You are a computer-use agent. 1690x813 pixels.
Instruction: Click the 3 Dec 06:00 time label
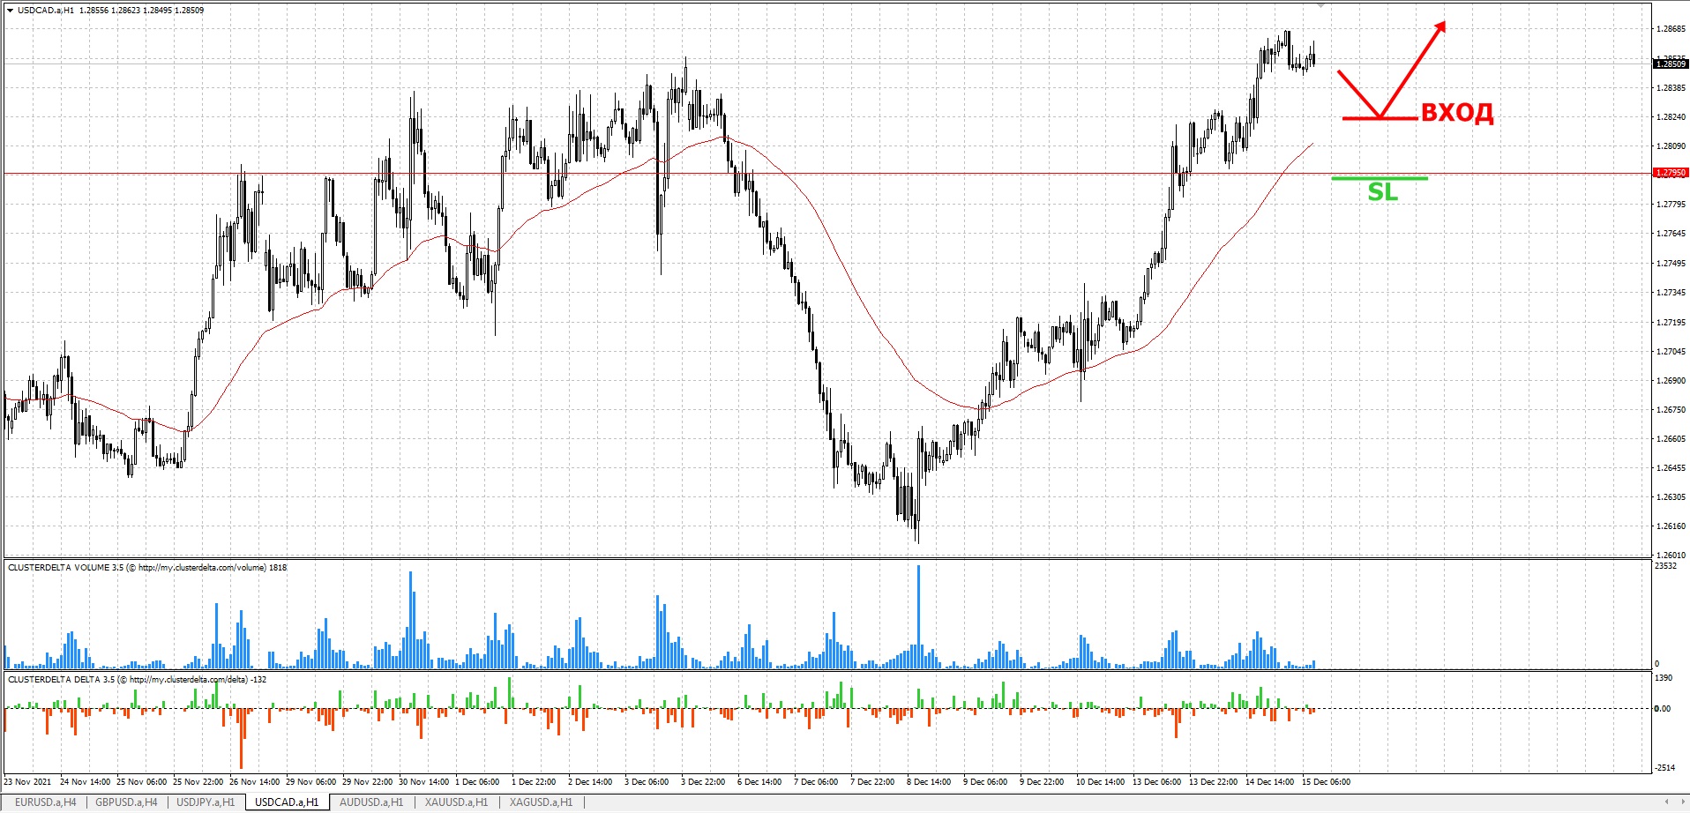pyautogui.click(x=647, y=782)
